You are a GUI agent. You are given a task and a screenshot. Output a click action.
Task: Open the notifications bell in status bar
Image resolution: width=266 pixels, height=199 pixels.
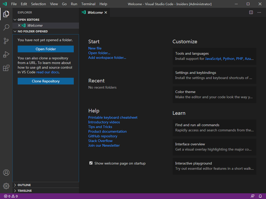[x=260, y=196]
